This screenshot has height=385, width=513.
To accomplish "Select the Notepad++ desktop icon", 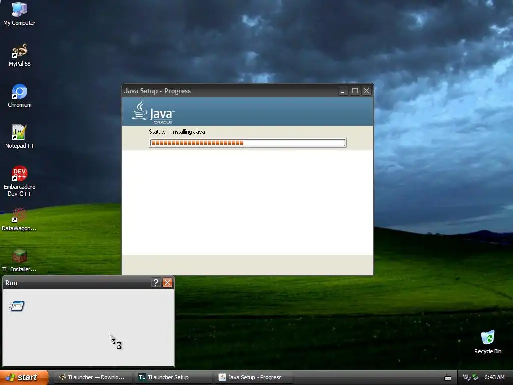I will [x=20, y=137].
